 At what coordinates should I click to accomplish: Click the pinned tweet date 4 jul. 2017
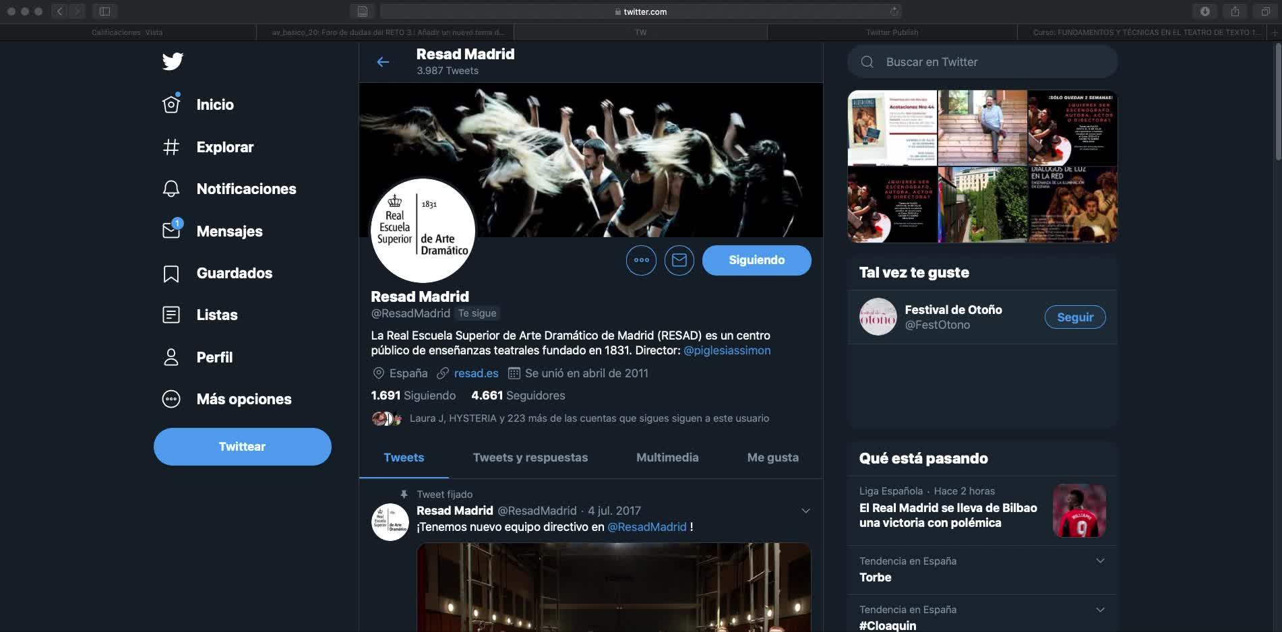click(614, 511)
